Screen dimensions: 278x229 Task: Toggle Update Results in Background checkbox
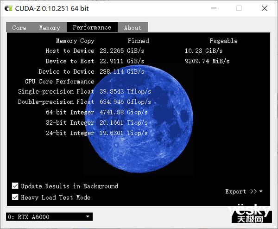tap(15, 186)
